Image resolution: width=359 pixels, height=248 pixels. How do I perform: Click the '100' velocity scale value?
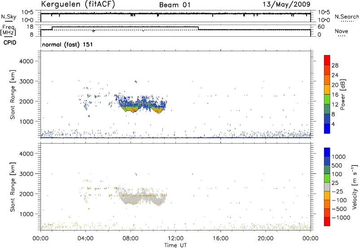337,174
